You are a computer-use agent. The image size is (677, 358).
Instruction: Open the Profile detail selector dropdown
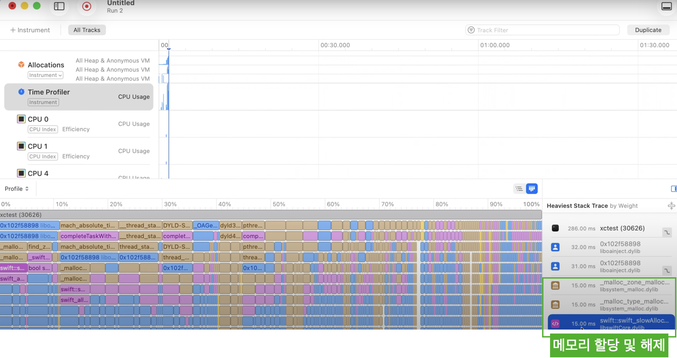click(x=17, y=189)
